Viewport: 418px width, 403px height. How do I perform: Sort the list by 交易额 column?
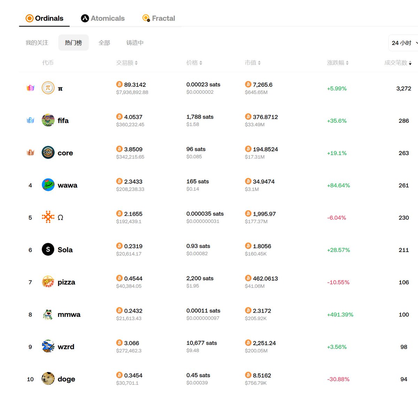[x=127, y=63]
